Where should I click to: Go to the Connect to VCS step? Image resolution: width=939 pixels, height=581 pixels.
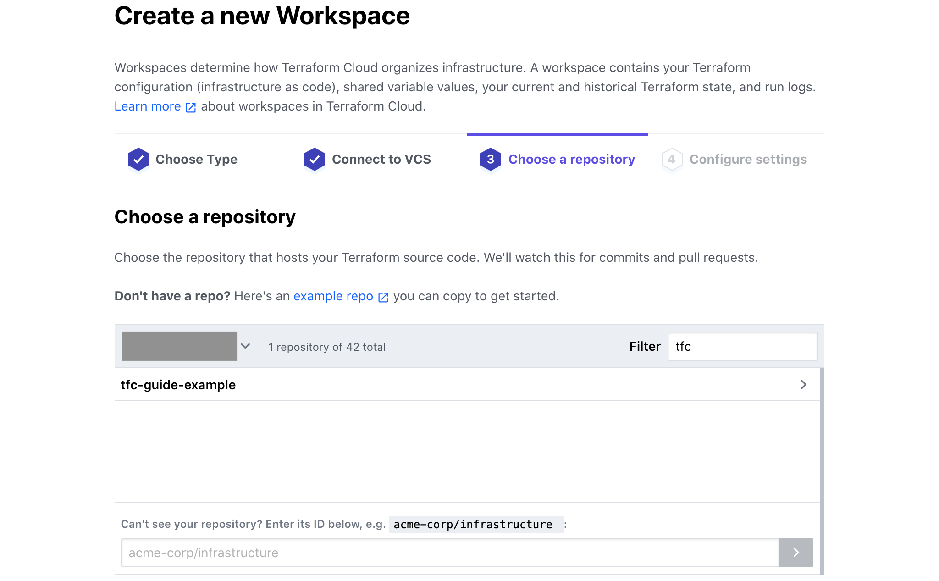pos(381,159)
